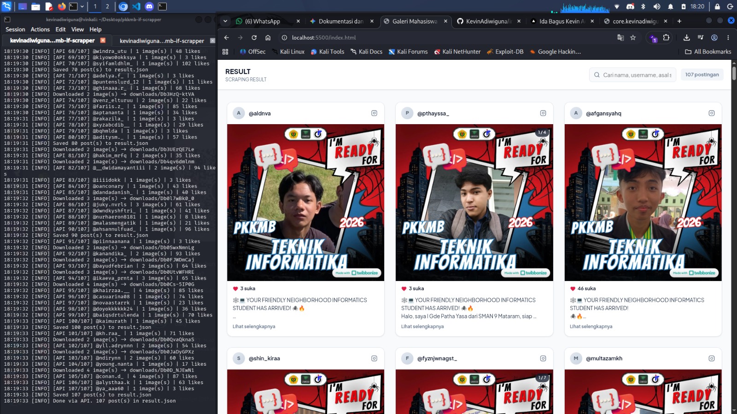Switch to workspace 2 in the panel
This screenshot has width=737, height=414.
click(107, 6)
